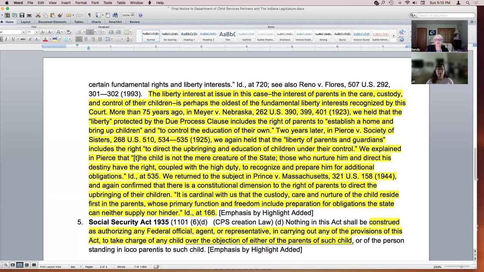Apply the Strong style
The width and height of the screenshot is (484, 272).
pyautogui.click(x=323, y=36)
